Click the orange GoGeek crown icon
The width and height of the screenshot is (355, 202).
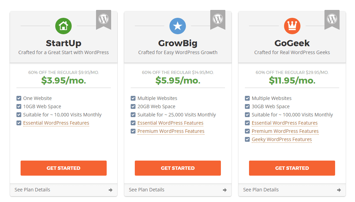pyautogui.click(x=292, y=26)
